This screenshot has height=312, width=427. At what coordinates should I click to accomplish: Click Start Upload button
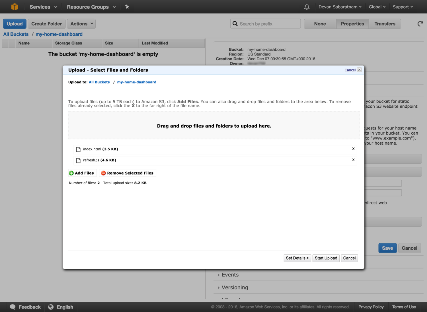coord(326,258)
